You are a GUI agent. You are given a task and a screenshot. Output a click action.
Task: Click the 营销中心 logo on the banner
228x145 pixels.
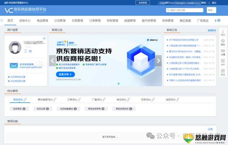[152, 40]
